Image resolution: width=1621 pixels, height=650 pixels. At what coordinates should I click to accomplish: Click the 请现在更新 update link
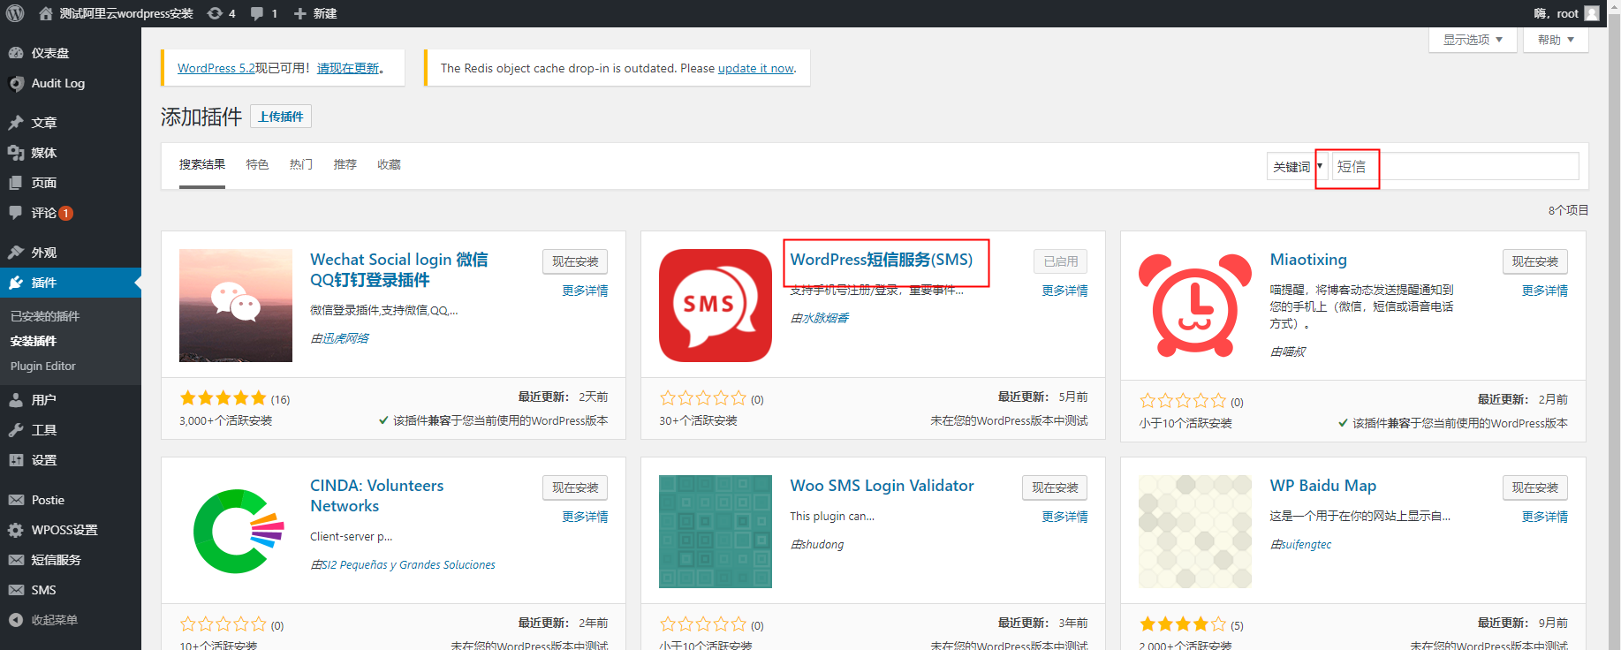point(348,68)
